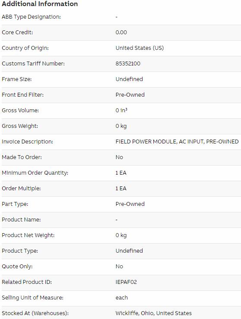Screen dimensions: 241x319
Task: Click the Front End Filter Pre-Owned value
Action: pos(130,95)
